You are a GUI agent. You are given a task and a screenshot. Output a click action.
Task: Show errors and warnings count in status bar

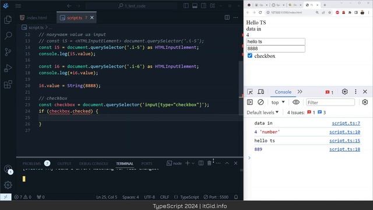pyautogui.click(x=23, y=197)
